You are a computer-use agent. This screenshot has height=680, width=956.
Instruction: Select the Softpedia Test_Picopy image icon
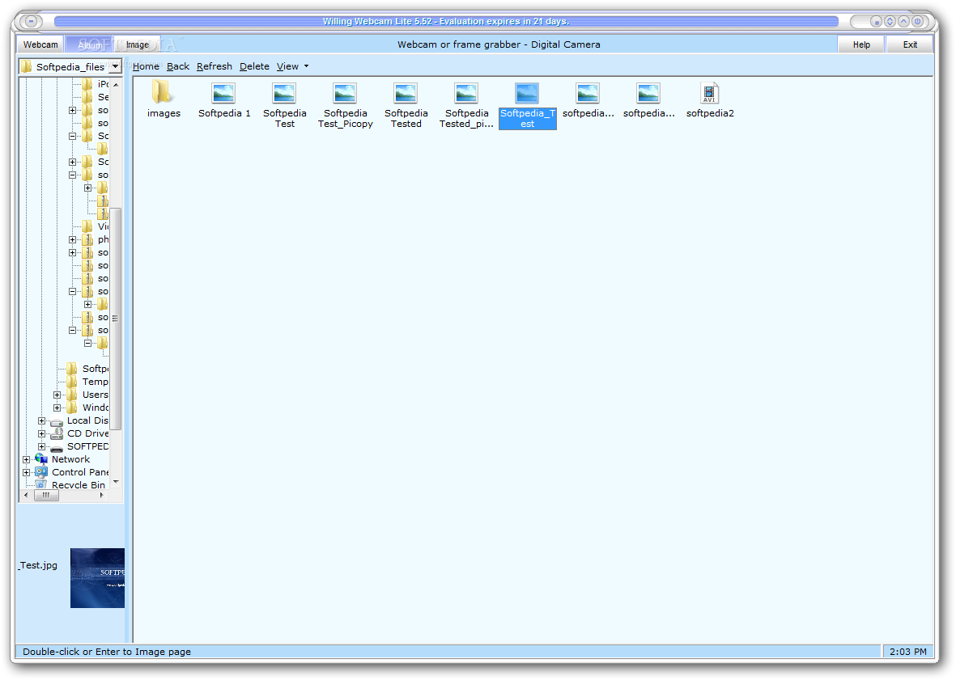[345, 94]
